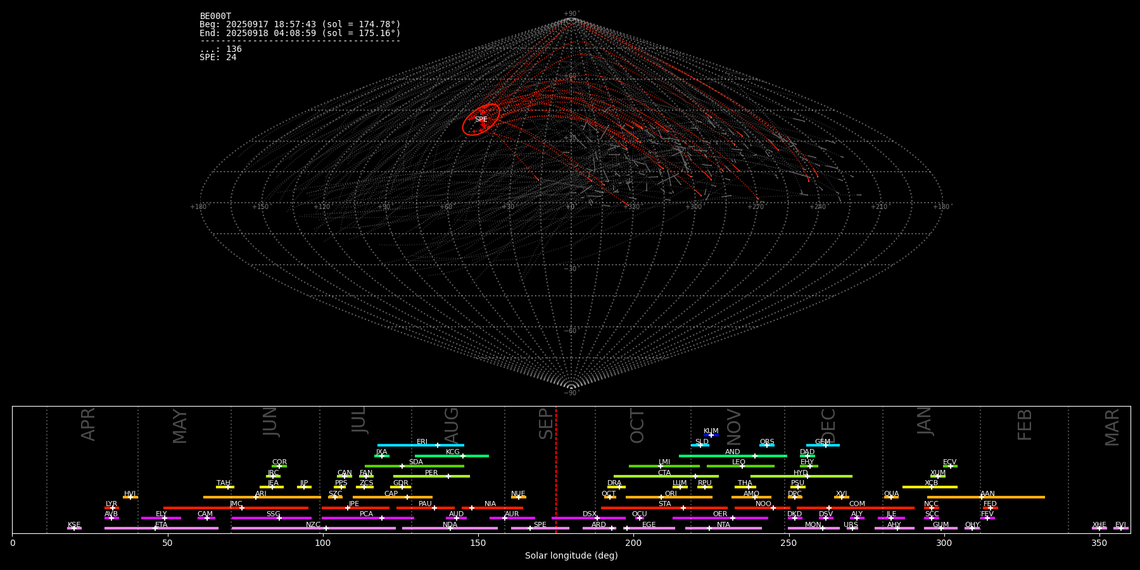Select the COM shower label
This screenshot has width=1140, height=570.
857,504
